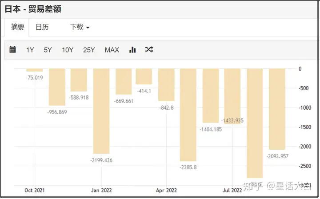Screen dimensions: 320x199
Task: Switch to the 摘要 tab
Action: [x=18, y=27]
